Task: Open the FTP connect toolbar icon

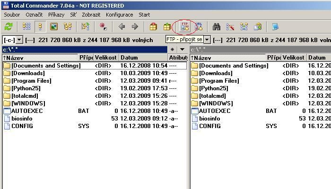Action: [x=185, y=27]
